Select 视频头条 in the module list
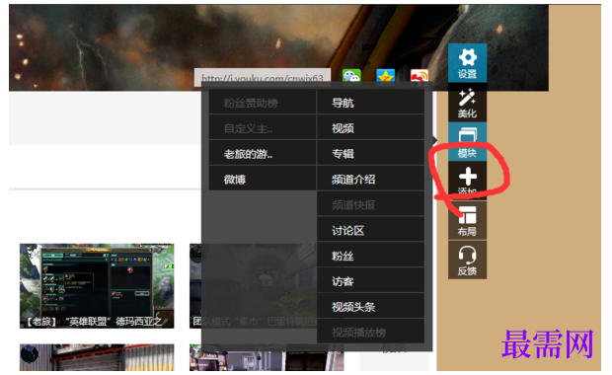 [370, 307]
